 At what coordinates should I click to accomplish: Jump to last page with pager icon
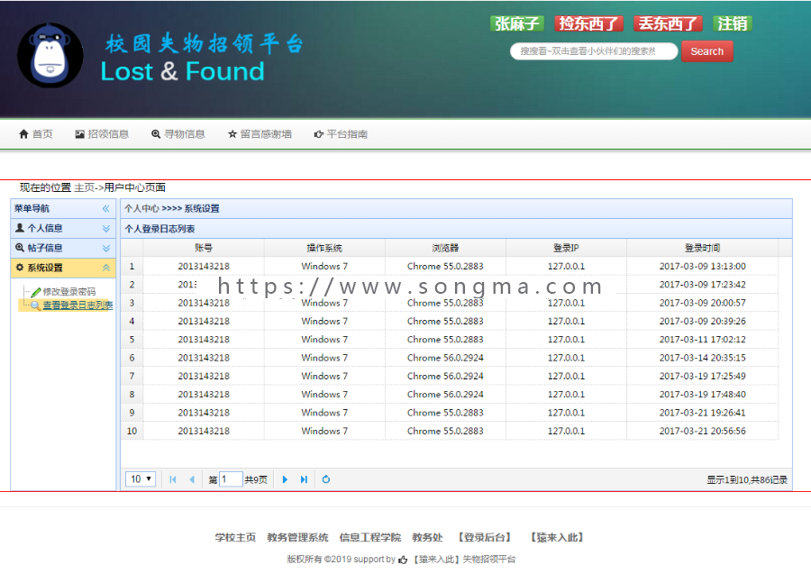(x=305, y=479)
